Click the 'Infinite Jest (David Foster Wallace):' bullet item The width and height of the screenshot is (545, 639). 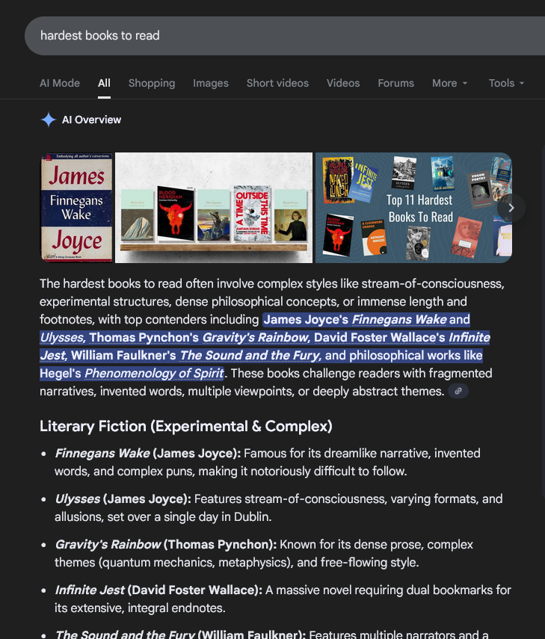(158, 590)
